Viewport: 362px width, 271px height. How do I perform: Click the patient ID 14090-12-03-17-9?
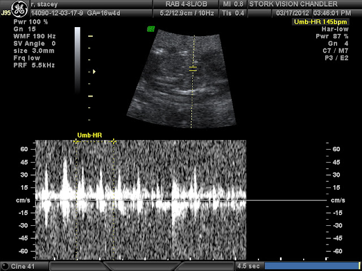coord(57,13)
